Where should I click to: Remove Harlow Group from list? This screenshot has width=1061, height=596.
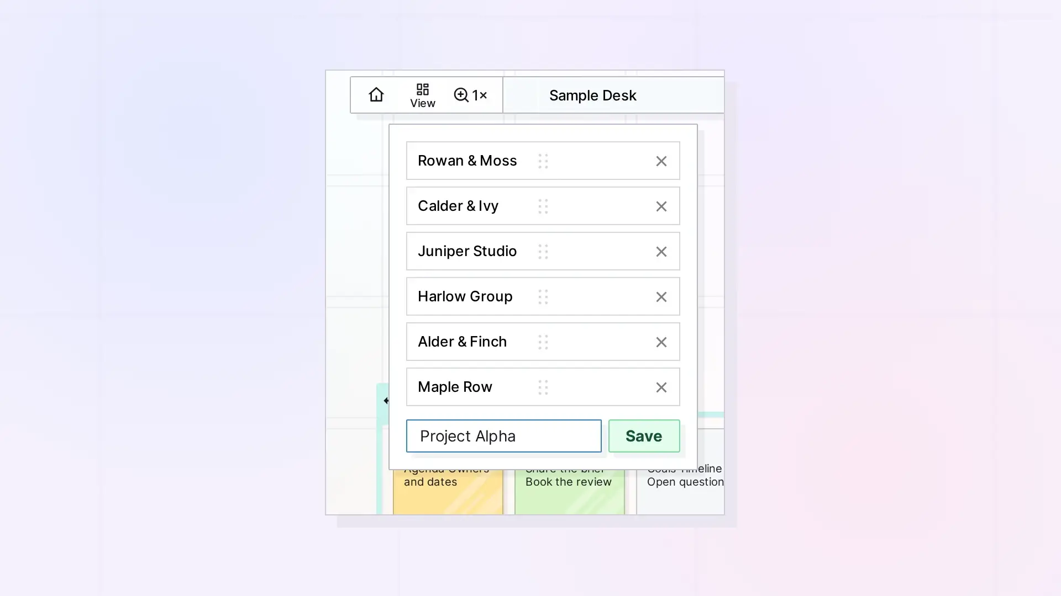pos(661,297)
